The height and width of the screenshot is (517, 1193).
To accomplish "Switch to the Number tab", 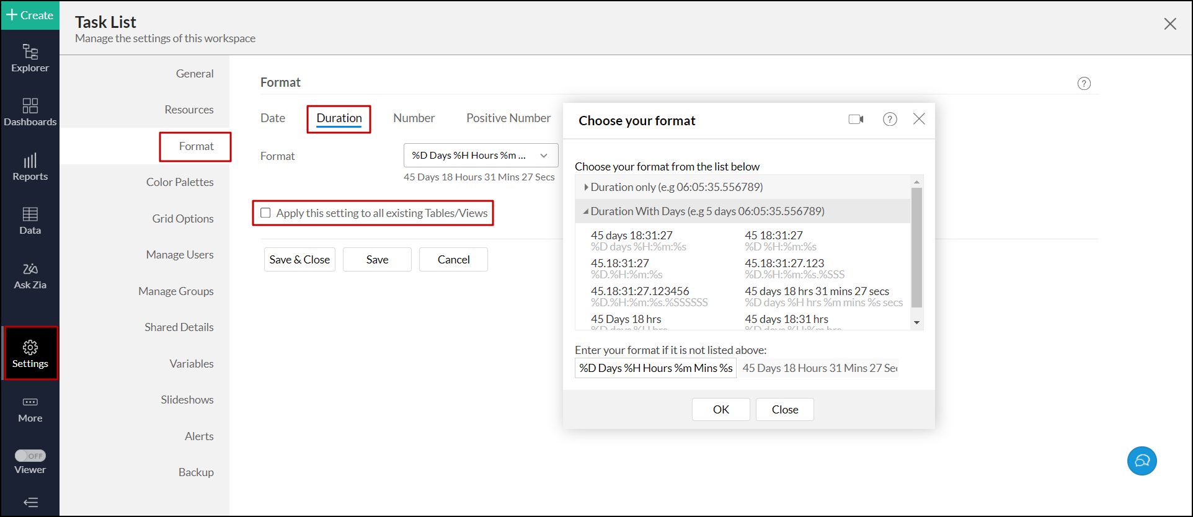I will click(x=414, y=118).
